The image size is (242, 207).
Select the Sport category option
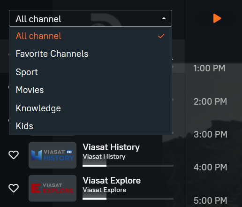click(x=91, y=72)
